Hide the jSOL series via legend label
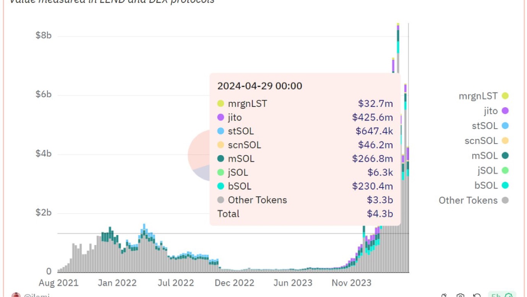Viewport: 527px width, 297px height. (487, 170)
